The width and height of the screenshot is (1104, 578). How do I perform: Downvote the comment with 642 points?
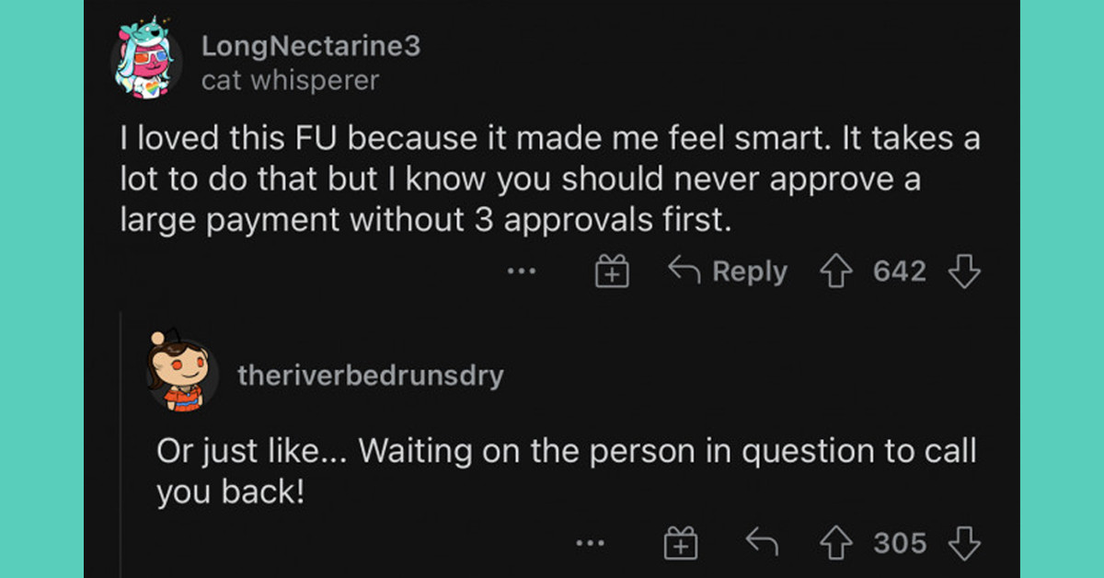(x=963, y=272)
